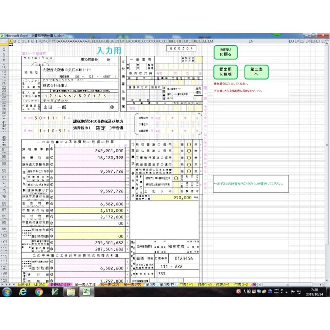The height and width of the screenshot is (330, 330).
Task: Click the MENUに戻る button
Action: [225, 52]
